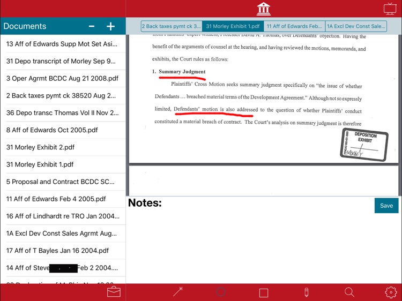Select the laser pointer wand tool
Screen dimensions: 402x301
(177, 292)
